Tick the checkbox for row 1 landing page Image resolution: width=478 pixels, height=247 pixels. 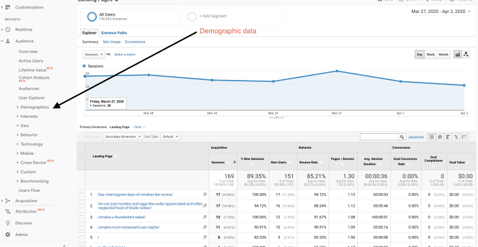[x=81, y=194]
